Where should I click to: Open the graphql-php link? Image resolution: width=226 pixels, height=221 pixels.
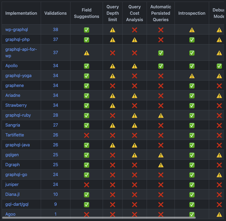17,40
